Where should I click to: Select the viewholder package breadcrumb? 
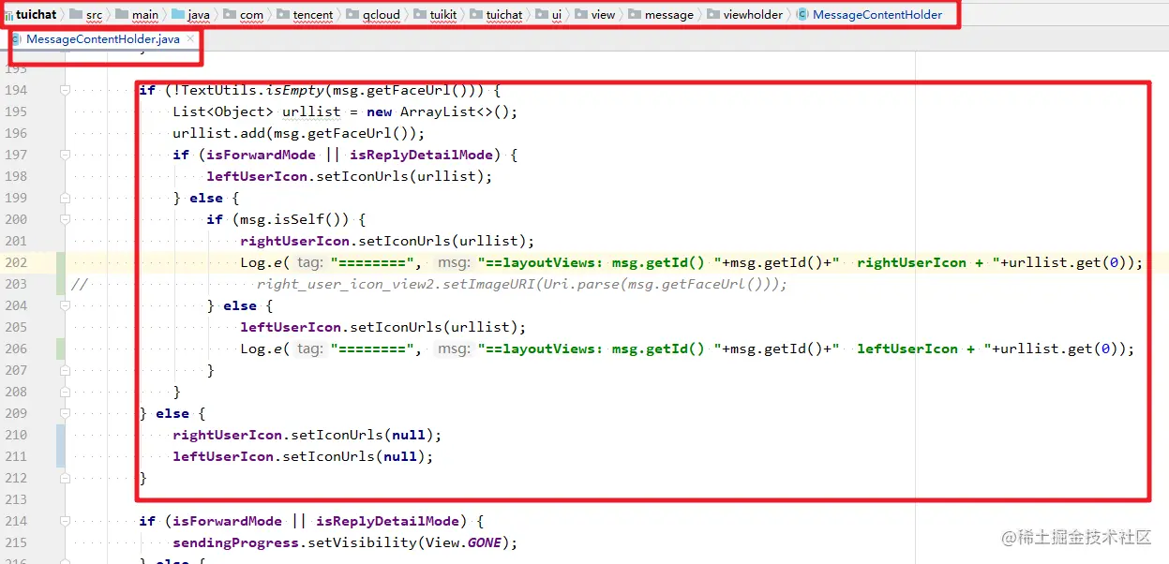[x=745, y=15]
